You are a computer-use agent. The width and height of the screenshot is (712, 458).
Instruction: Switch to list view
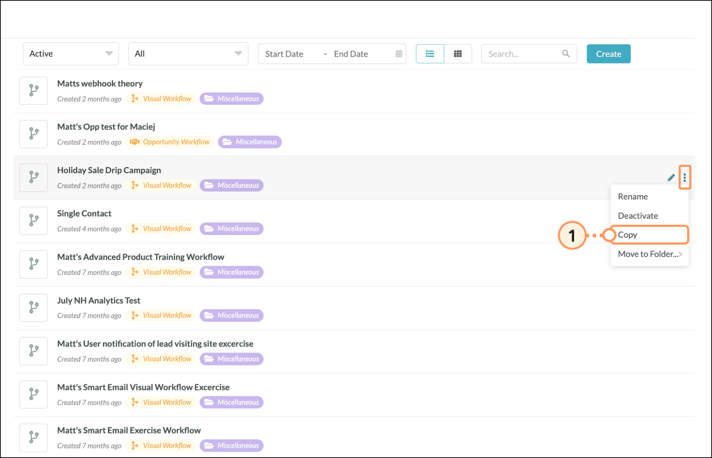click(430, 54)
